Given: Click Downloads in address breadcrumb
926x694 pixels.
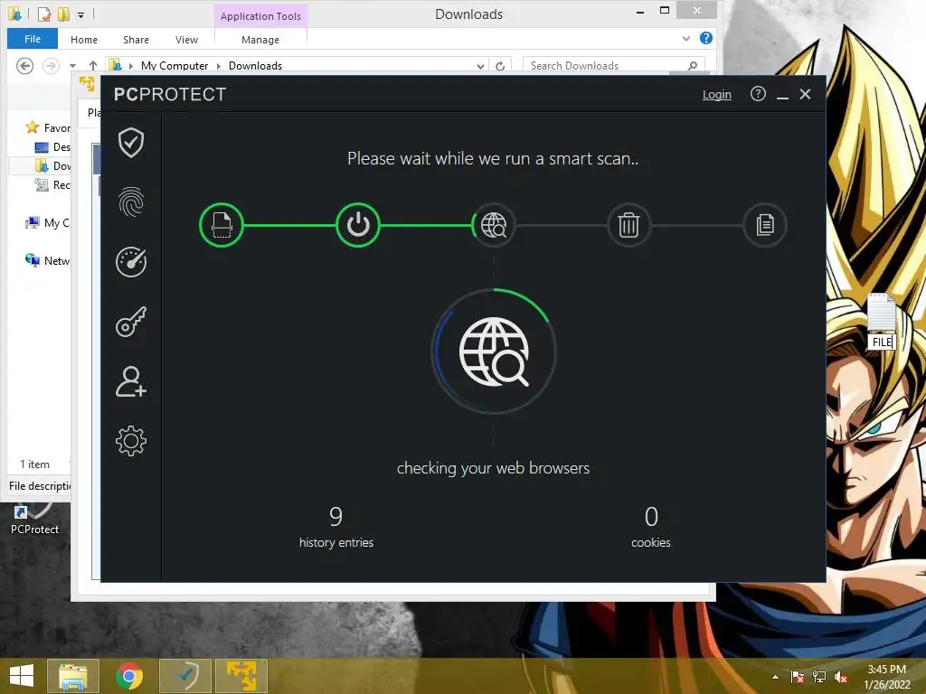Looking at the screenshot, I should (x=255, y=65).
